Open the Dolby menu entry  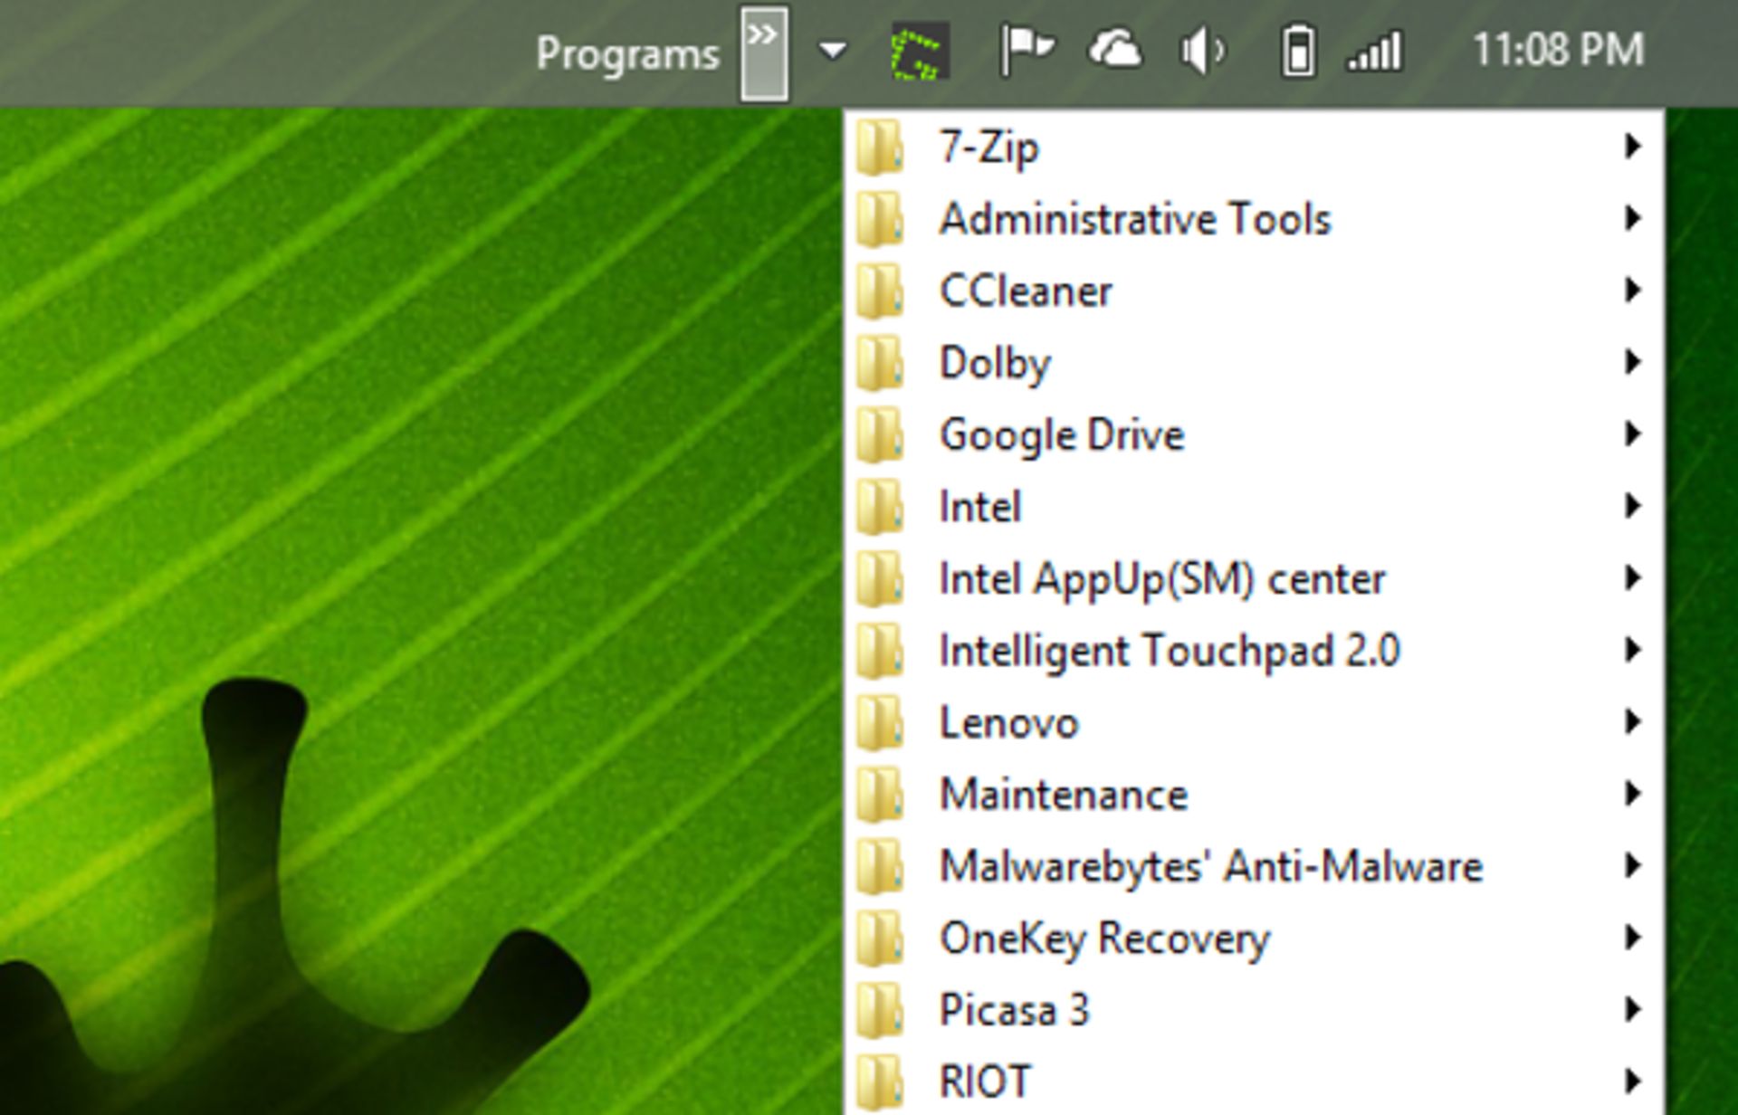click(x=1254, y=362)
